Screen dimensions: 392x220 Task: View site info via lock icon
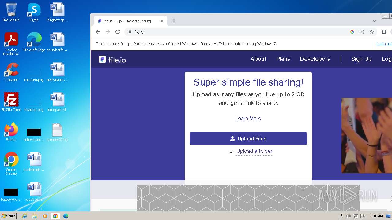click(x=130, y=32)
